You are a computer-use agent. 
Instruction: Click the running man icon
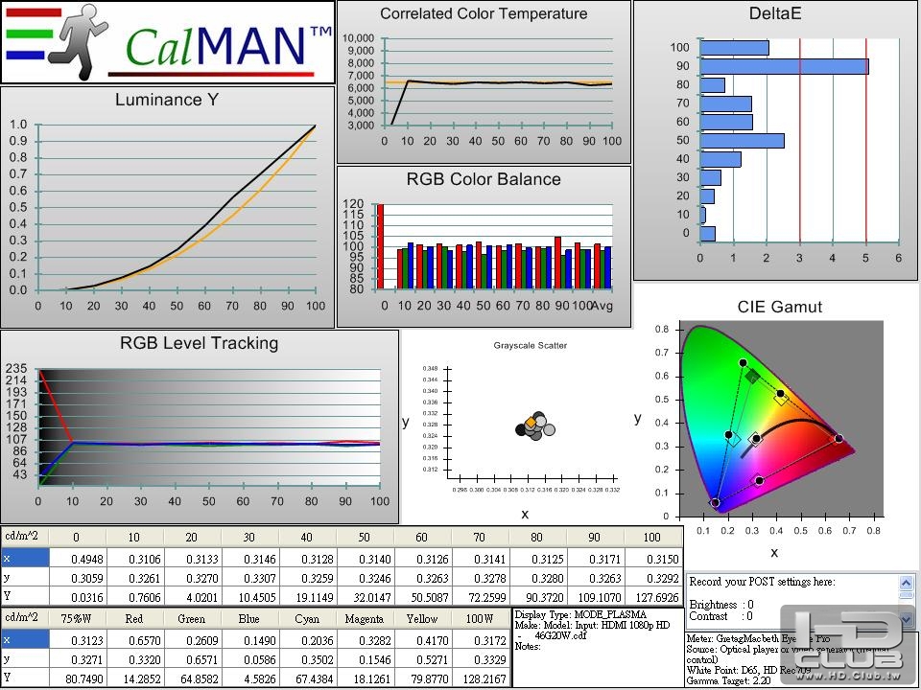tap(78, 41)
